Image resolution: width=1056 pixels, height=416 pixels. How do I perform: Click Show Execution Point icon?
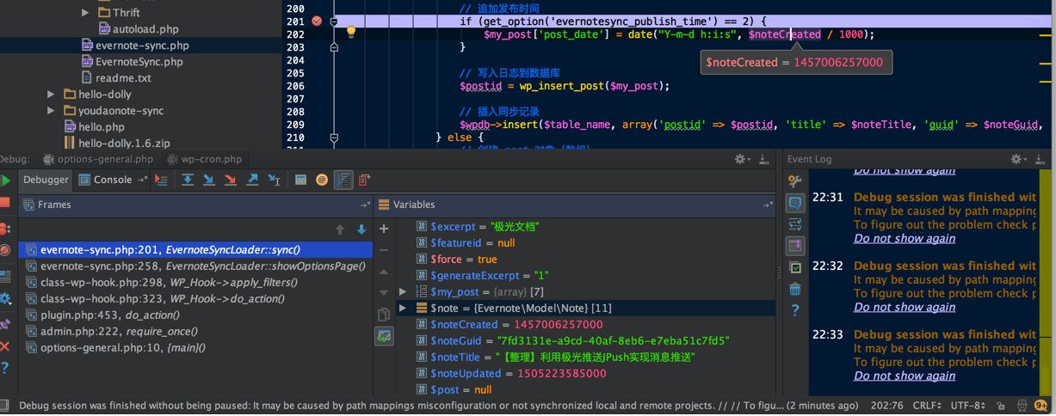(x=161, y=180)
